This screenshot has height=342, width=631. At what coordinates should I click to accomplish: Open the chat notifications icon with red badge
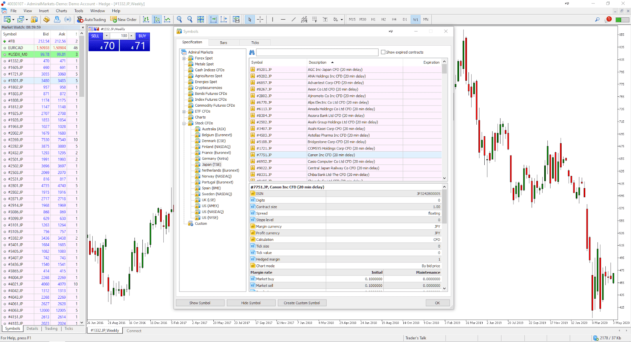608,19
